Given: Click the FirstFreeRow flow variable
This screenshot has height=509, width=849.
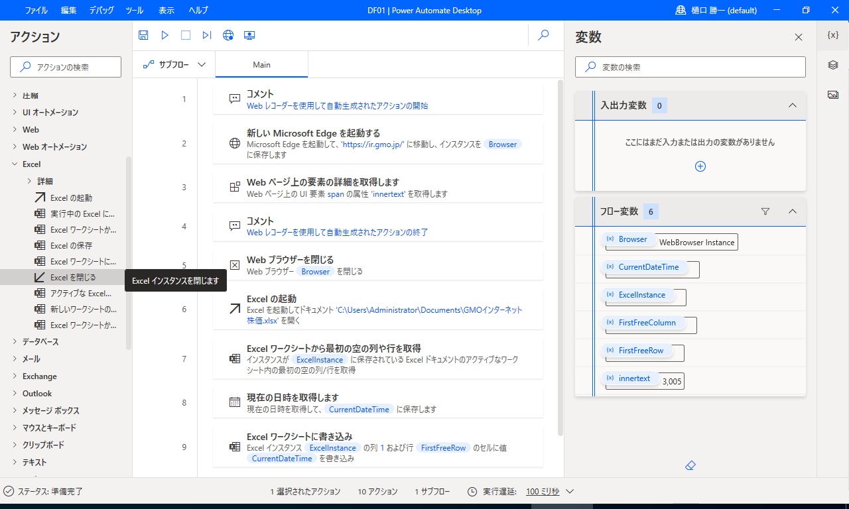Looking at the screenshot, I should click(x=636, y=351).
